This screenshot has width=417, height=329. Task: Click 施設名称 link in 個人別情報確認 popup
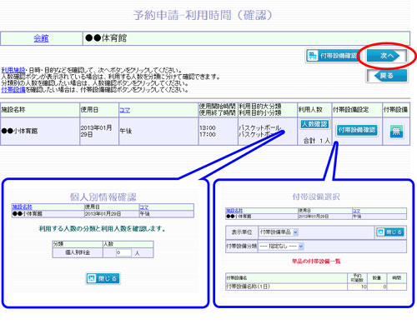[23, 207]
